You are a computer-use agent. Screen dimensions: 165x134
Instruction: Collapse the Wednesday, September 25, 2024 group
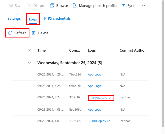[29, 63]
